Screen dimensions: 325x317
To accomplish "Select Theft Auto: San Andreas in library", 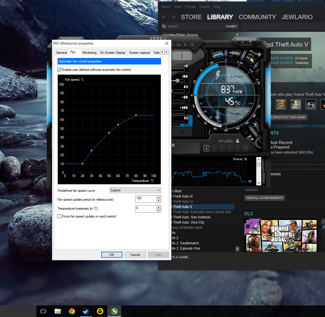I will pyautogui.click(x=192, y=217).
